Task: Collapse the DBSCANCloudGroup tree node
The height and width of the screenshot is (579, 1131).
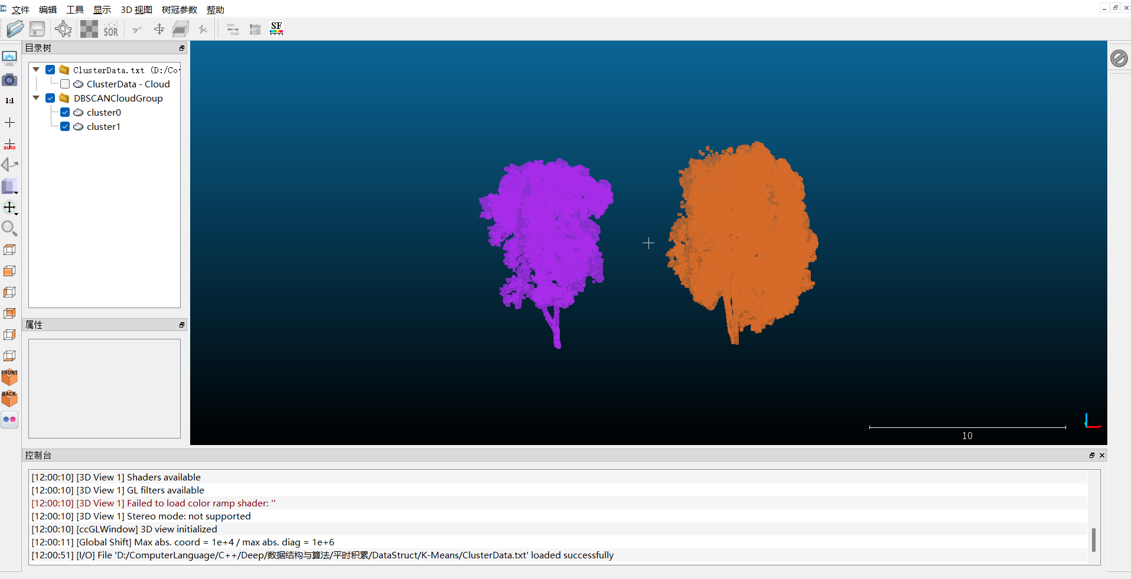Action: (35, 98)
